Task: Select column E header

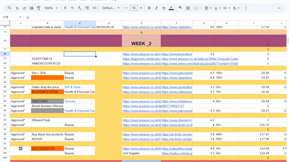Action: [x=142, y=23]
